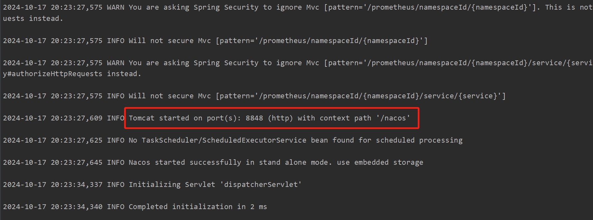
Task: Click the "uests instead." wrapped line
Action: coord(33,19)
